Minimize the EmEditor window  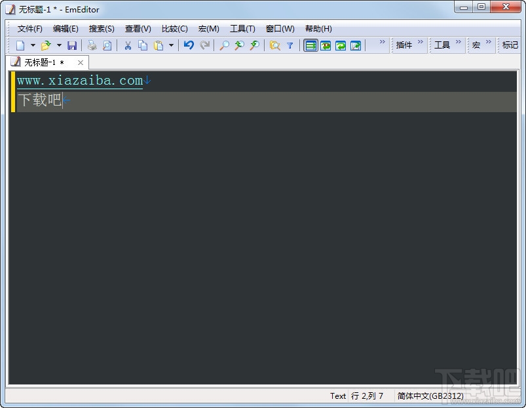tap(464, 7)
